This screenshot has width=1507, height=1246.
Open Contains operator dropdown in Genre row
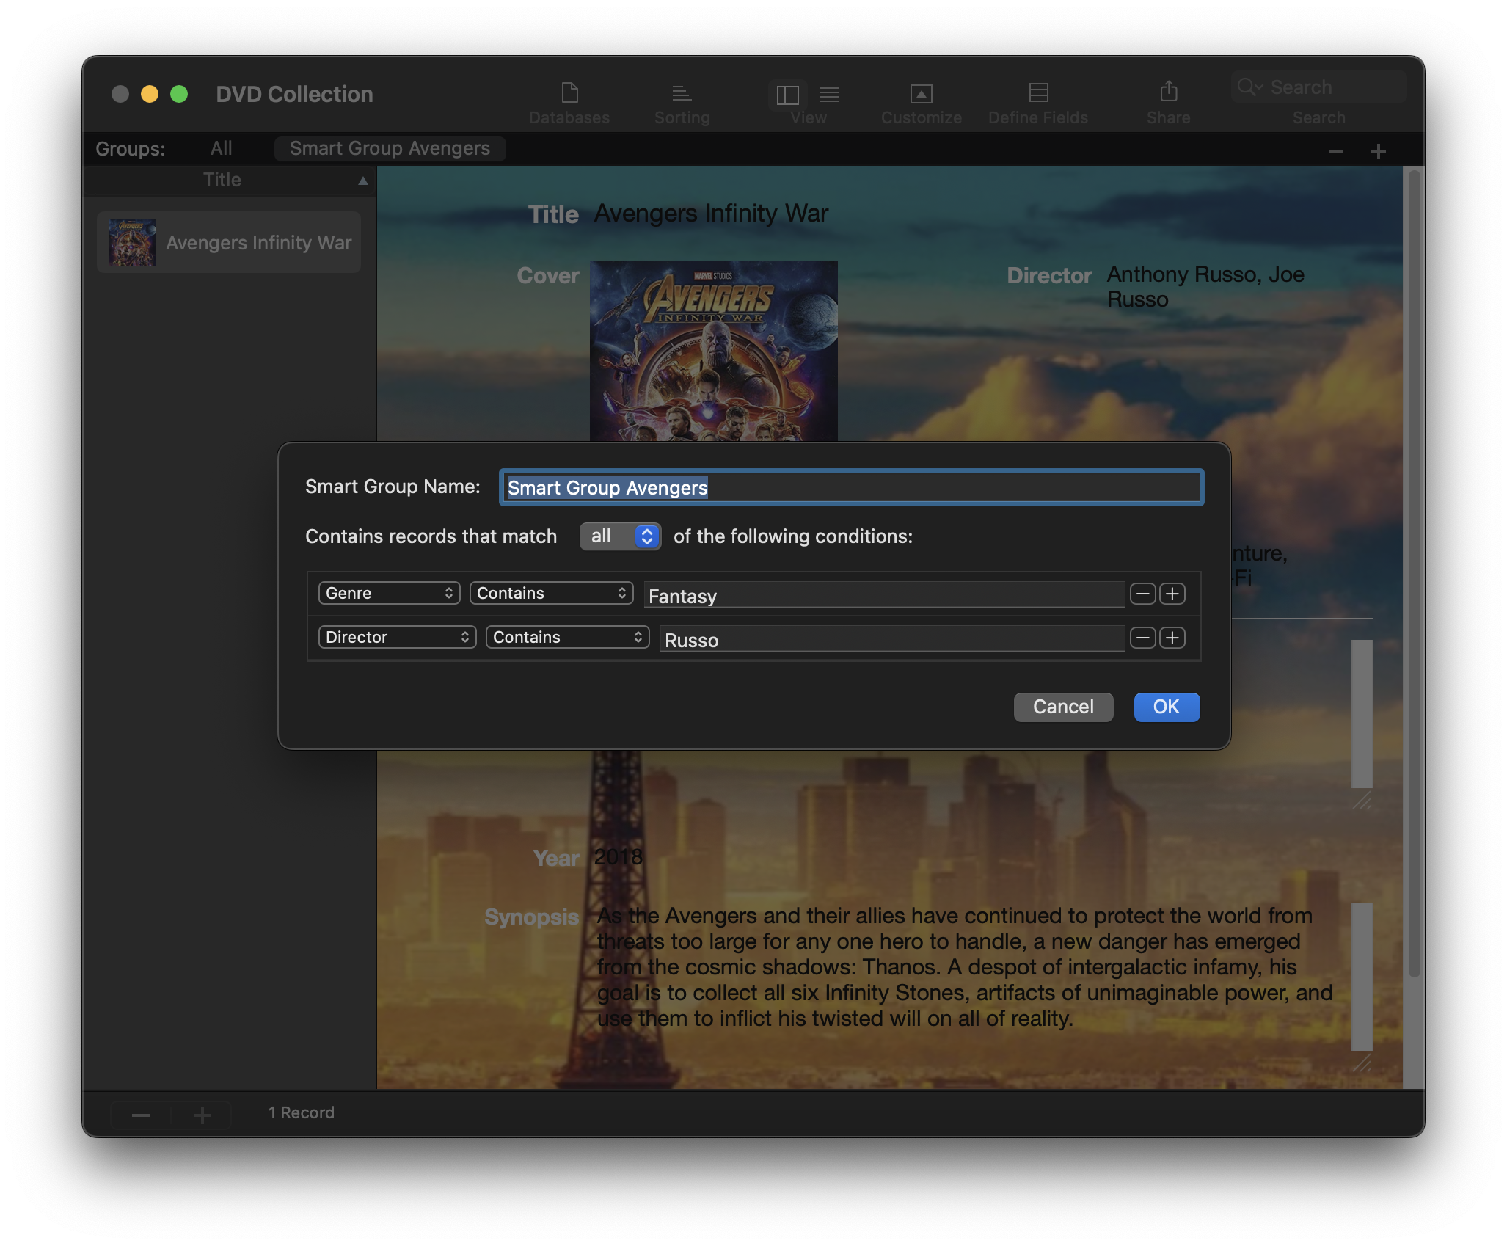pyautogui.click(x=551, y=593)
